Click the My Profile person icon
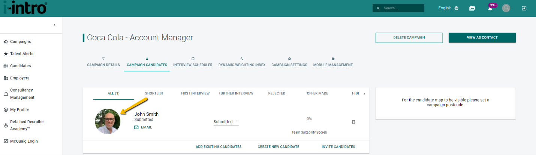The height and width of the screenshot is (155, 536). [6, 109]
